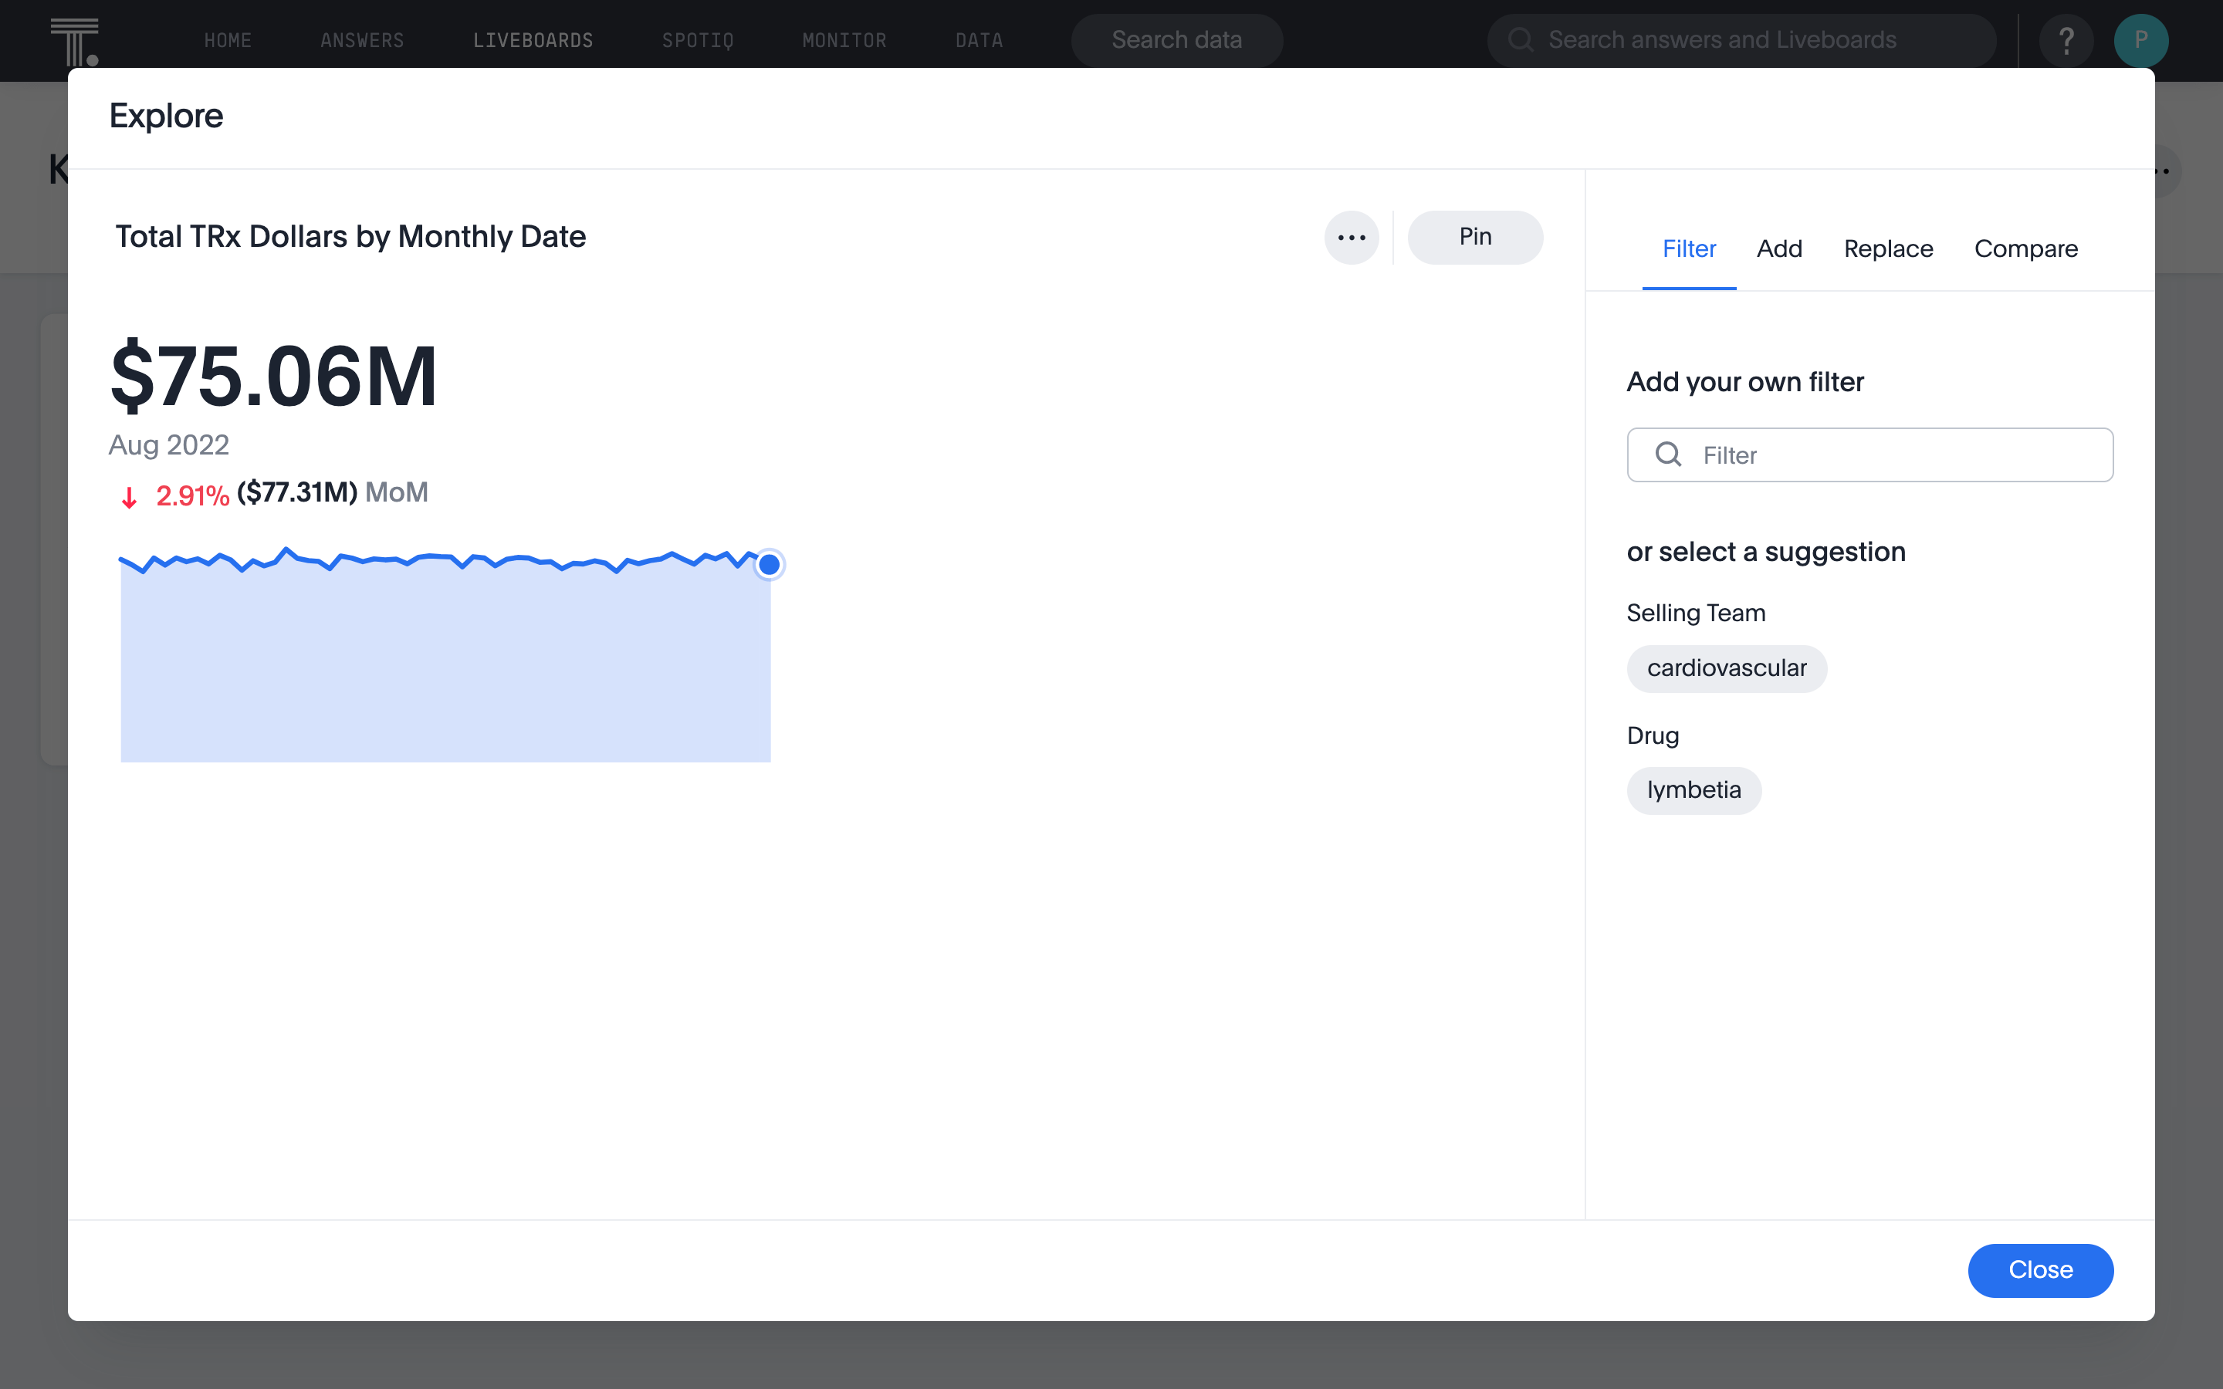
Task: Select the lymbetia drug filter suggestion
Action: [1693, 789]
